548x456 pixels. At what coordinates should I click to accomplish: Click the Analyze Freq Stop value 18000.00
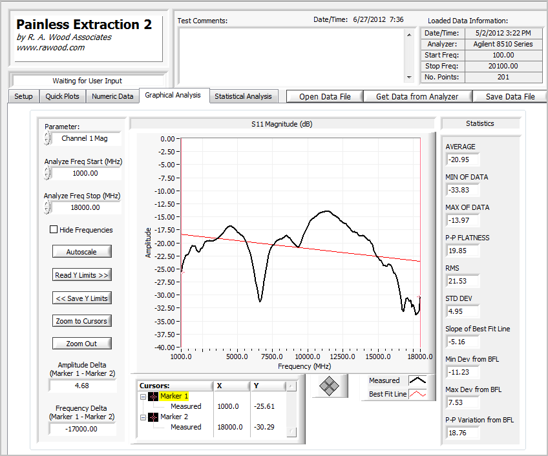(86, 207)
